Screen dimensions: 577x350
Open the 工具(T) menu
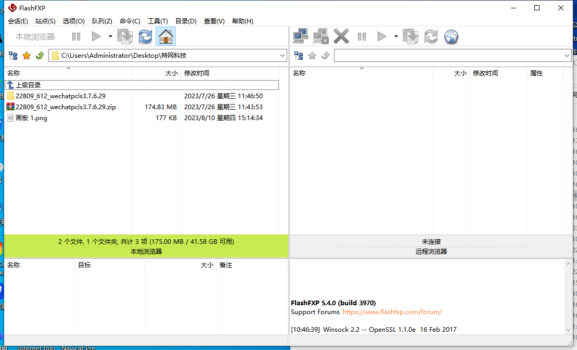click(x=158, y=21)
